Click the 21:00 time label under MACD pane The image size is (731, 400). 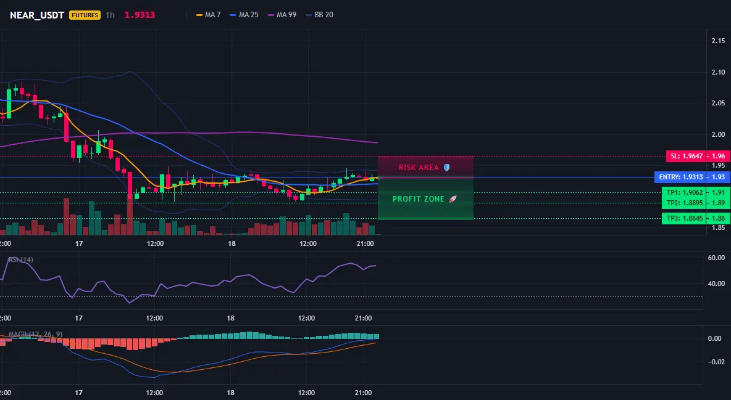363,393
